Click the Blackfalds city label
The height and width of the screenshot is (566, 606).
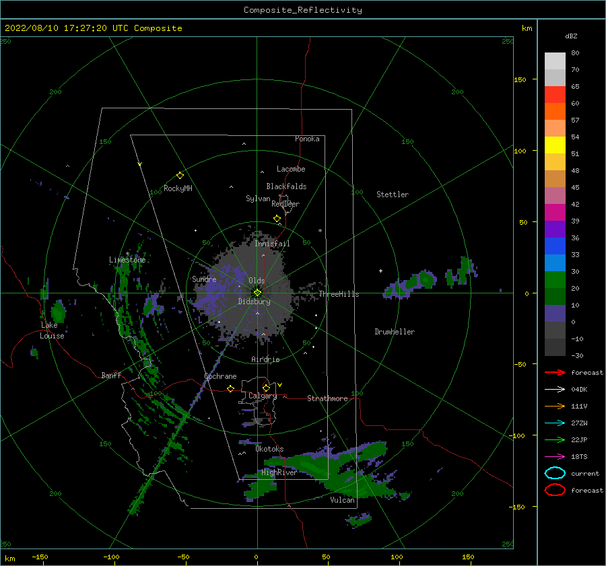click(286, 186)
